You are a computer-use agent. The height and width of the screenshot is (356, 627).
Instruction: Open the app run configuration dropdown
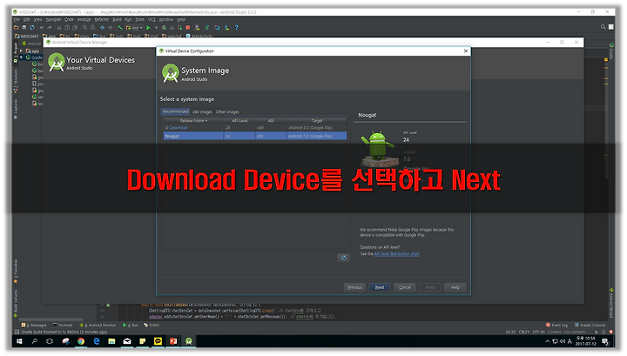tap(135, 28)
